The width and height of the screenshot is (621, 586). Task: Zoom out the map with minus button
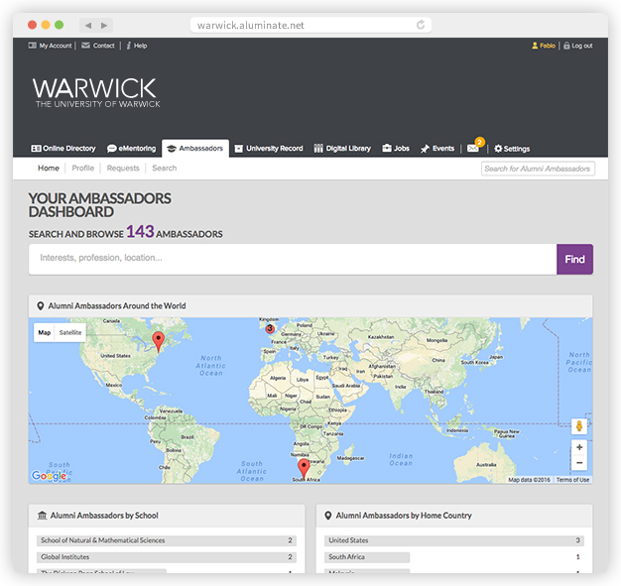point(579,462)
